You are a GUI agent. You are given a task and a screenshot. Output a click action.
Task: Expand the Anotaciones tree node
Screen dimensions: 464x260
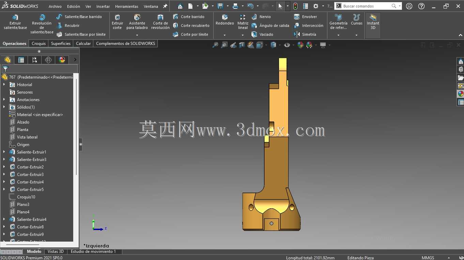4,100
